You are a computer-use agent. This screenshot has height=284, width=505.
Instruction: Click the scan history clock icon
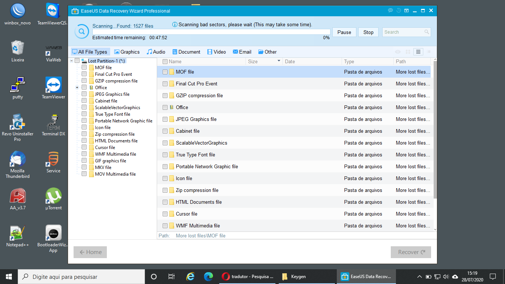click(x=399, y=11)
